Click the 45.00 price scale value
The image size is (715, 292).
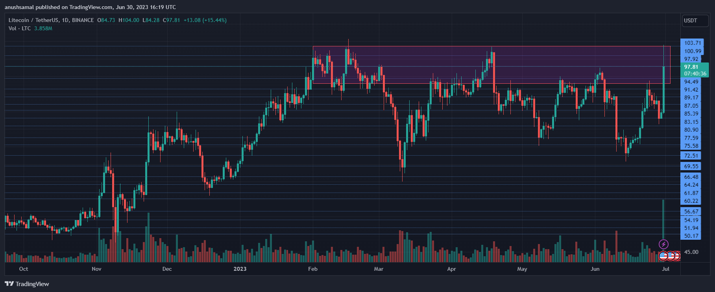coord(691,252)
